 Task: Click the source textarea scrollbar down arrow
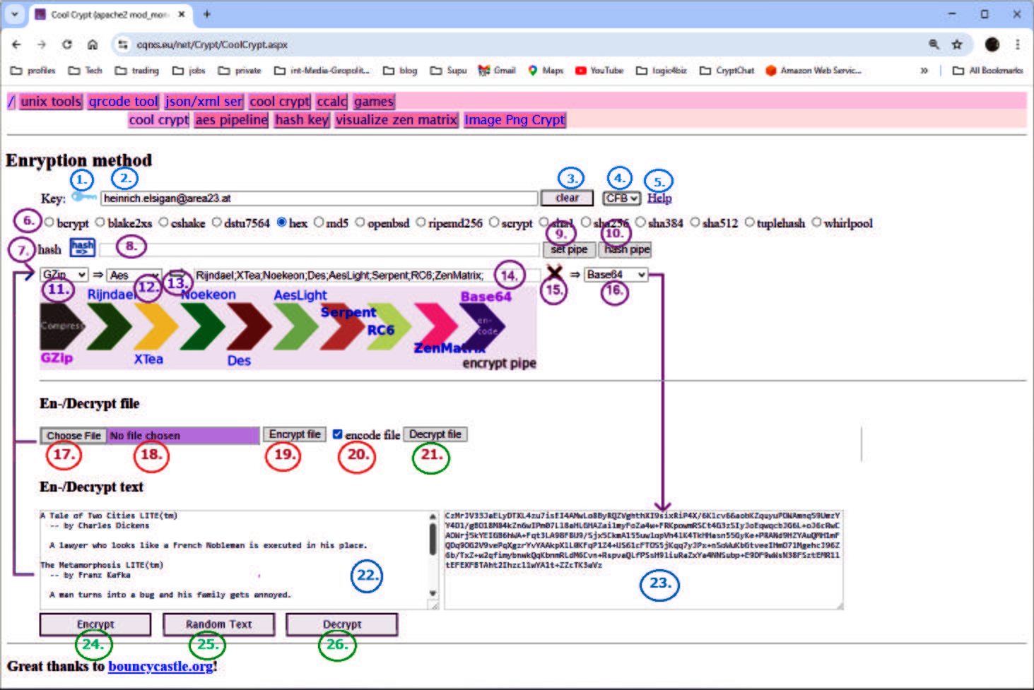(433, 593)
